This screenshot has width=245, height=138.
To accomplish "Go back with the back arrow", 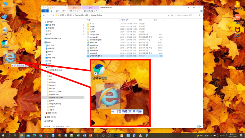I will click(44, 15).
